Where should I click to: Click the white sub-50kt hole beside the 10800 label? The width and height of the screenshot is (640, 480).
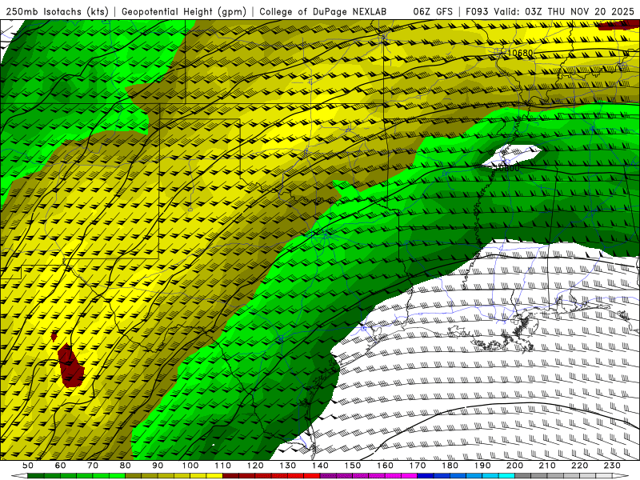pos(512,154)
